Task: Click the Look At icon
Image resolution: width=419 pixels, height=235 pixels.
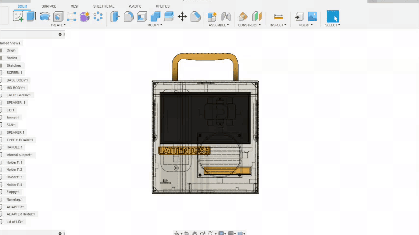Action: (186, 234)
